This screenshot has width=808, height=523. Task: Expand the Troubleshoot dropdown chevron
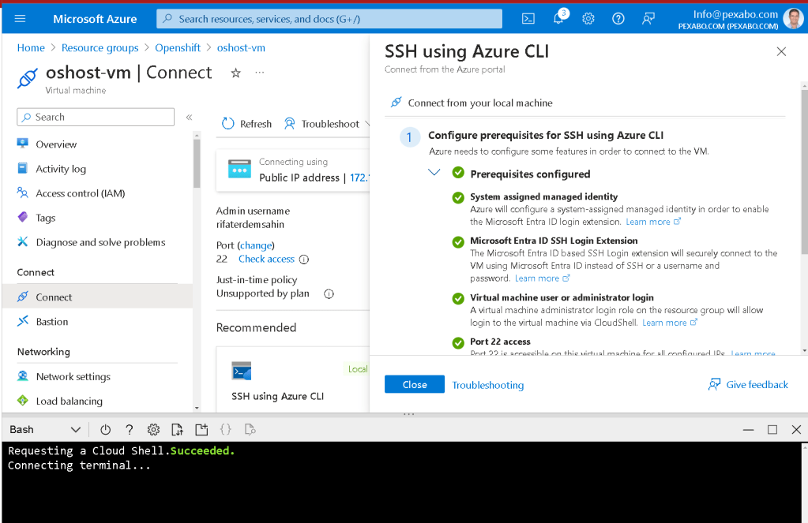(367, 124)
